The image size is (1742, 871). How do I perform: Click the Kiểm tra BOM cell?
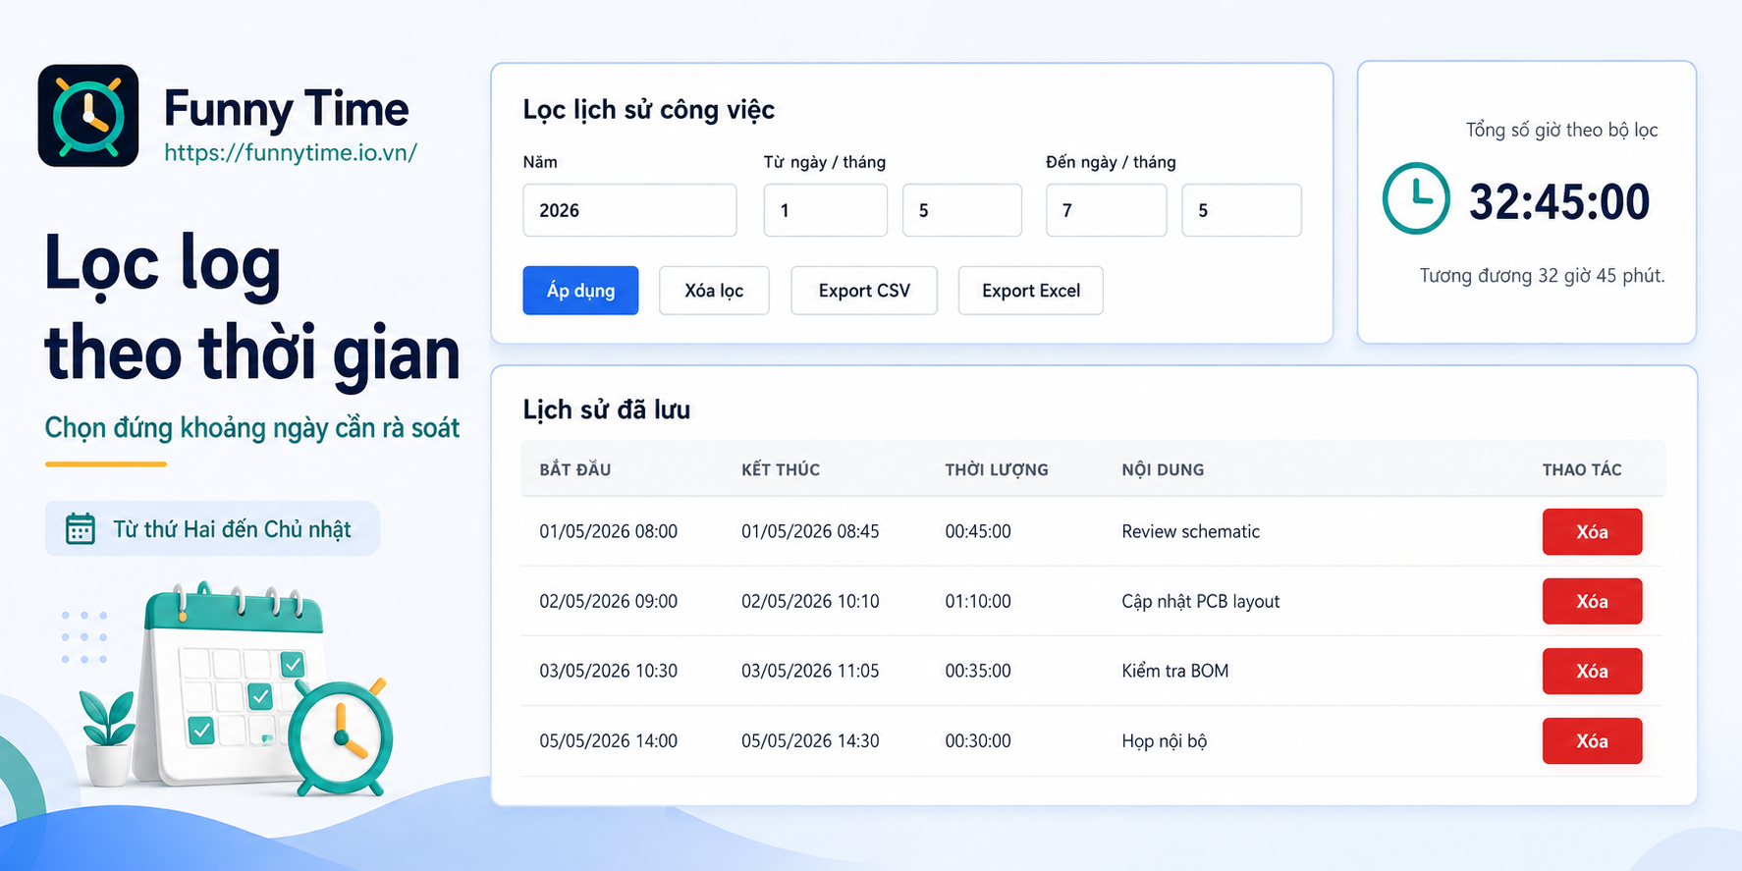click(x=1175, y=671)
